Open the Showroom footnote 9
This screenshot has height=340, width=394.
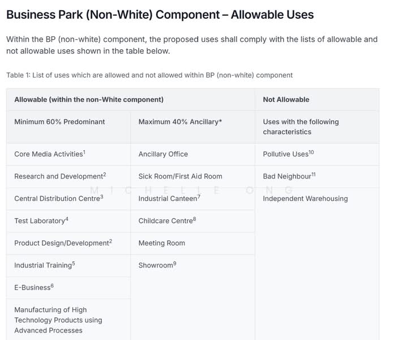coord(174,263)
